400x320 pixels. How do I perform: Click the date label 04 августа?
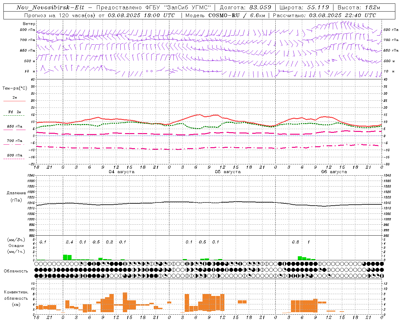point(122,172)
